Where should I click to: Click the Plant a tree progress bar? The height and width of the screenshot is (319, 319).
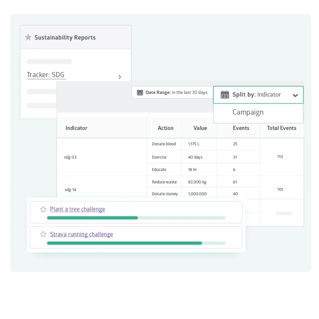pos(136,218)
